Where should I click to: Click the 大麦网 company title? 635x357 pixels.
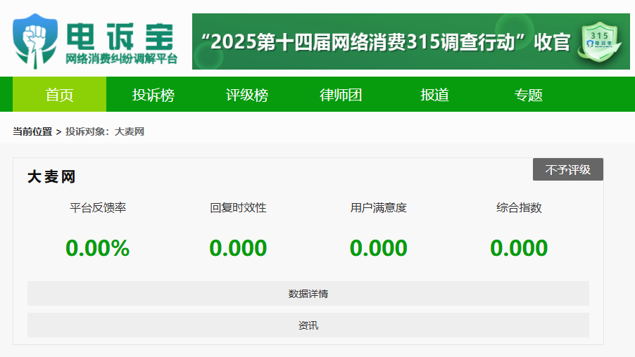pos(51,177)
